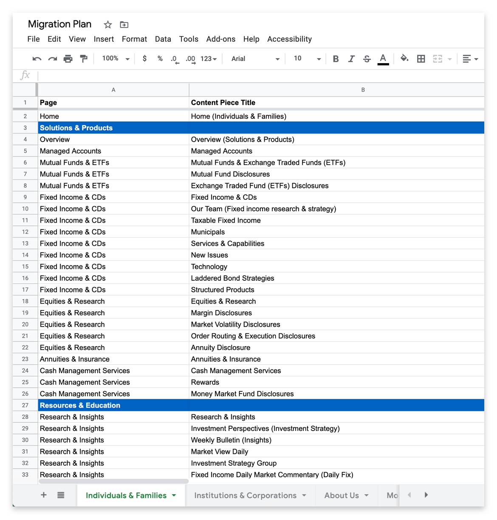Viewport: 497px width, 520px height.
Task: Expand Individuals & Families tab arrow
Action: (174, 495)
